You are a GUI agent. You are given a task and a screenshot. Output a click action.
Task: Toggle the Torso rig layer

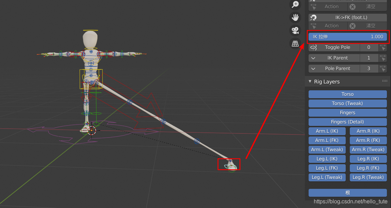(x=348, y=94)
